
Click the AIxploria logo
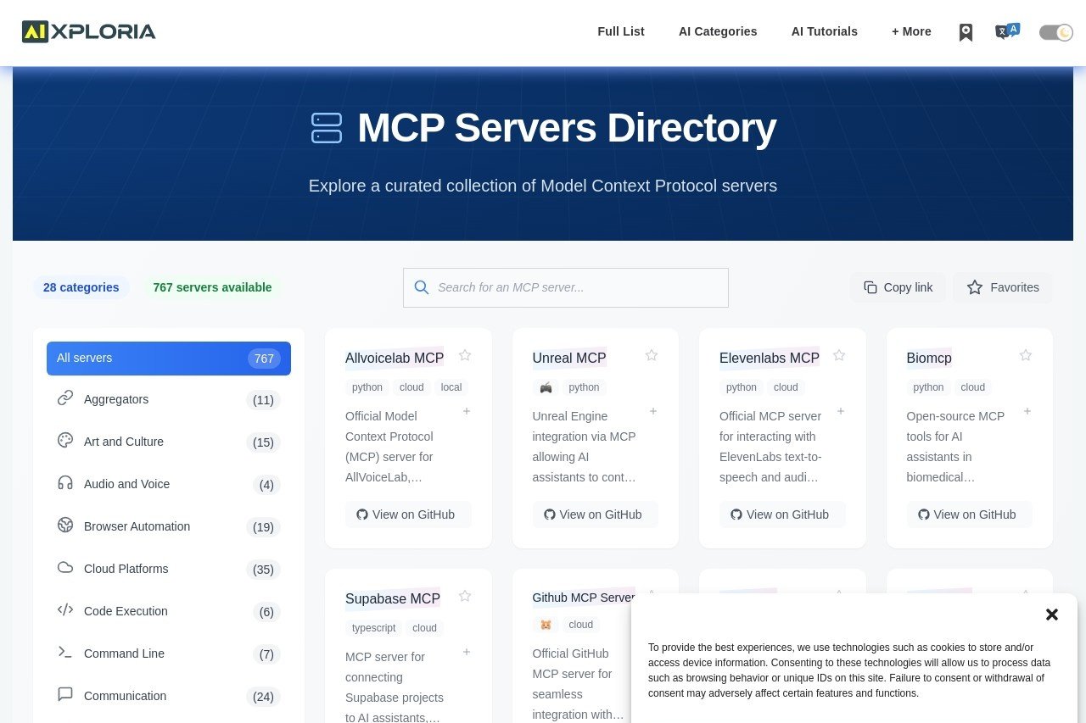pos(89,32)
